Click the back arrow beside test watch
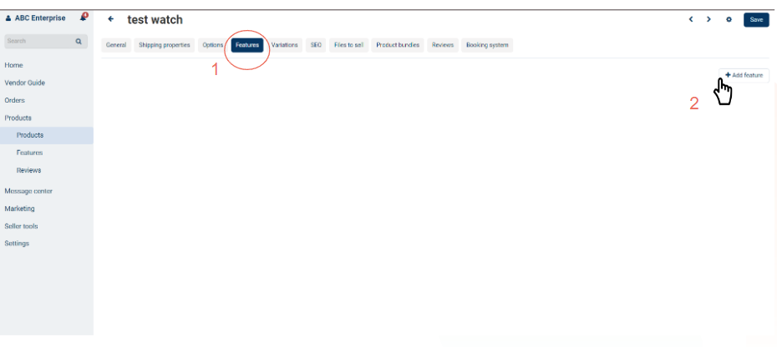This screenshot has width=777, height=347. pyautogui.click(x=111, y=19)
